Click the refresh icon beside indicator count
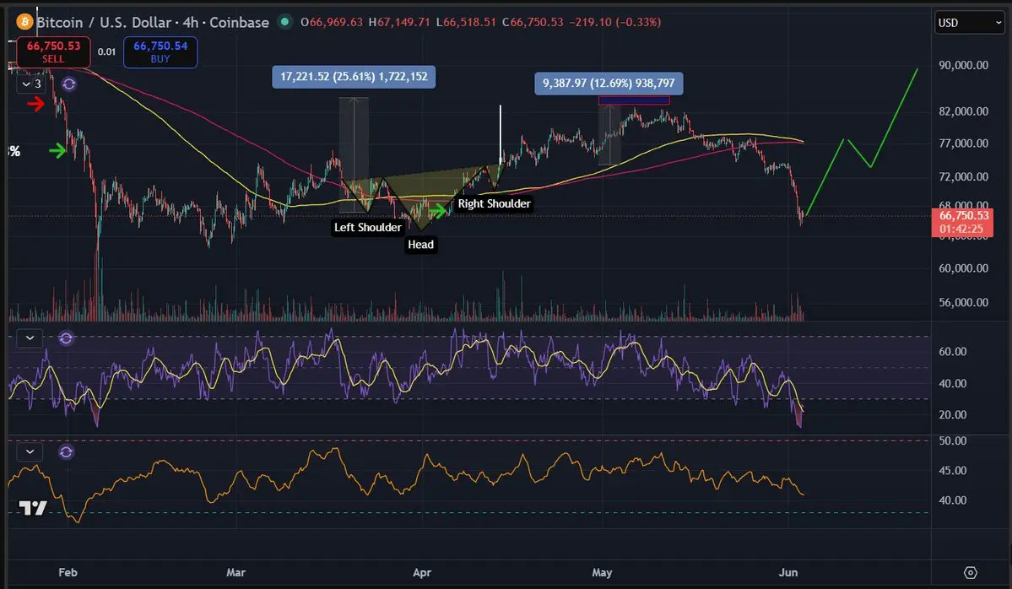Viewport: 1012px width, 589px height. [69, 84]
